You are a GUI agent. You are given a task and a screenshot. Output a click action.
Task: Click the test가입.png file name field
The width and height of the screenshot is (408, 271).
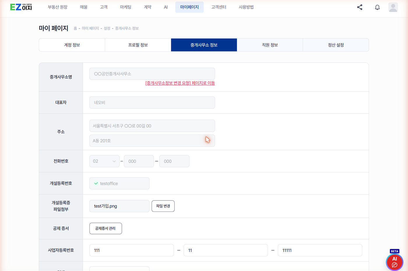click(x=119, y=206)
